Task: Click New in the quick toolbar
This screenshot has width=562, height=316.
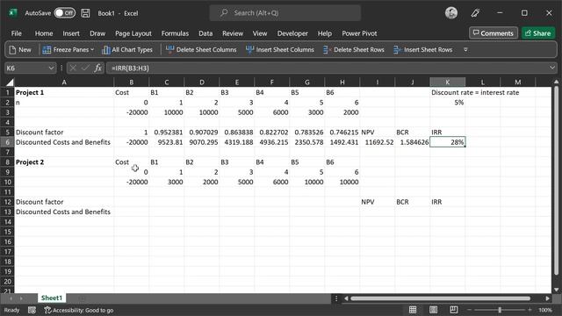Action: click(x=20, y=50)
